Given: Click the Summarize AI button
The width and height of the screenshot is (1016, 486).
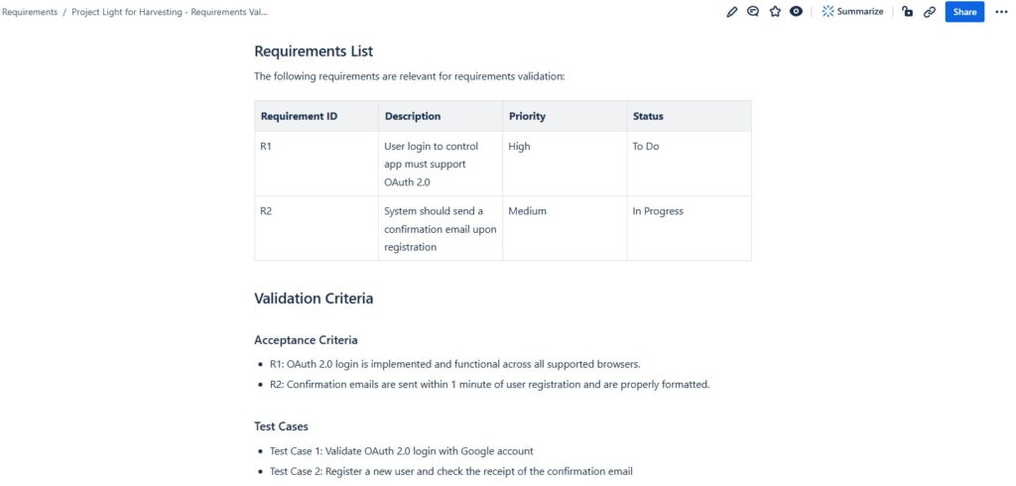Looking at the screenshot, I should (x=851, y=12).
